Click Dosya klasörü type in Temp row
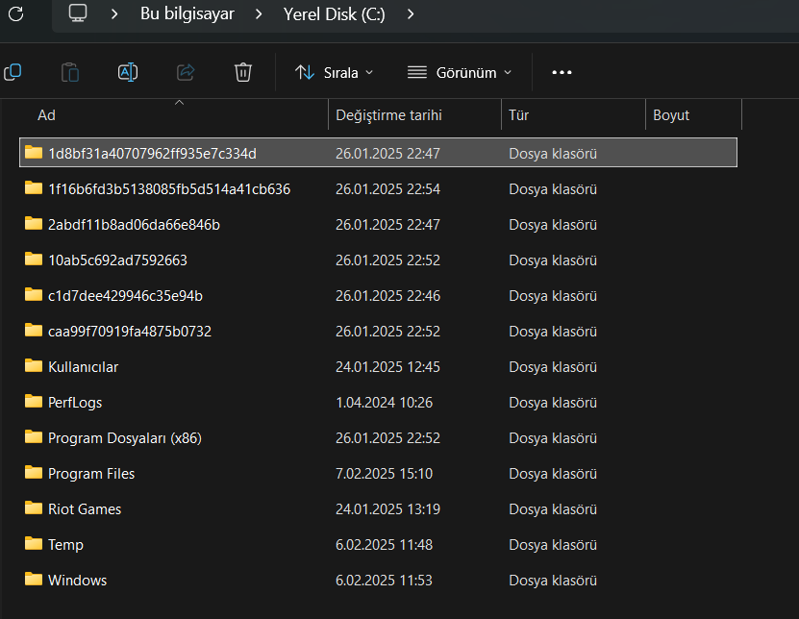 (553, 545)
